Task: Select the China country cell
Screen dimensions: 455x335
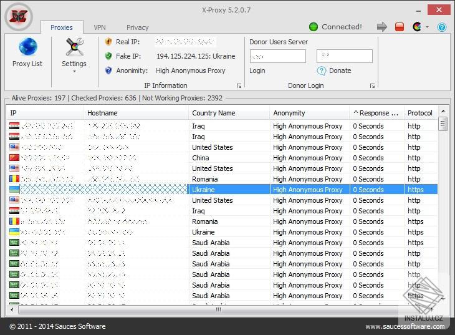Action: tap(229, 158)
